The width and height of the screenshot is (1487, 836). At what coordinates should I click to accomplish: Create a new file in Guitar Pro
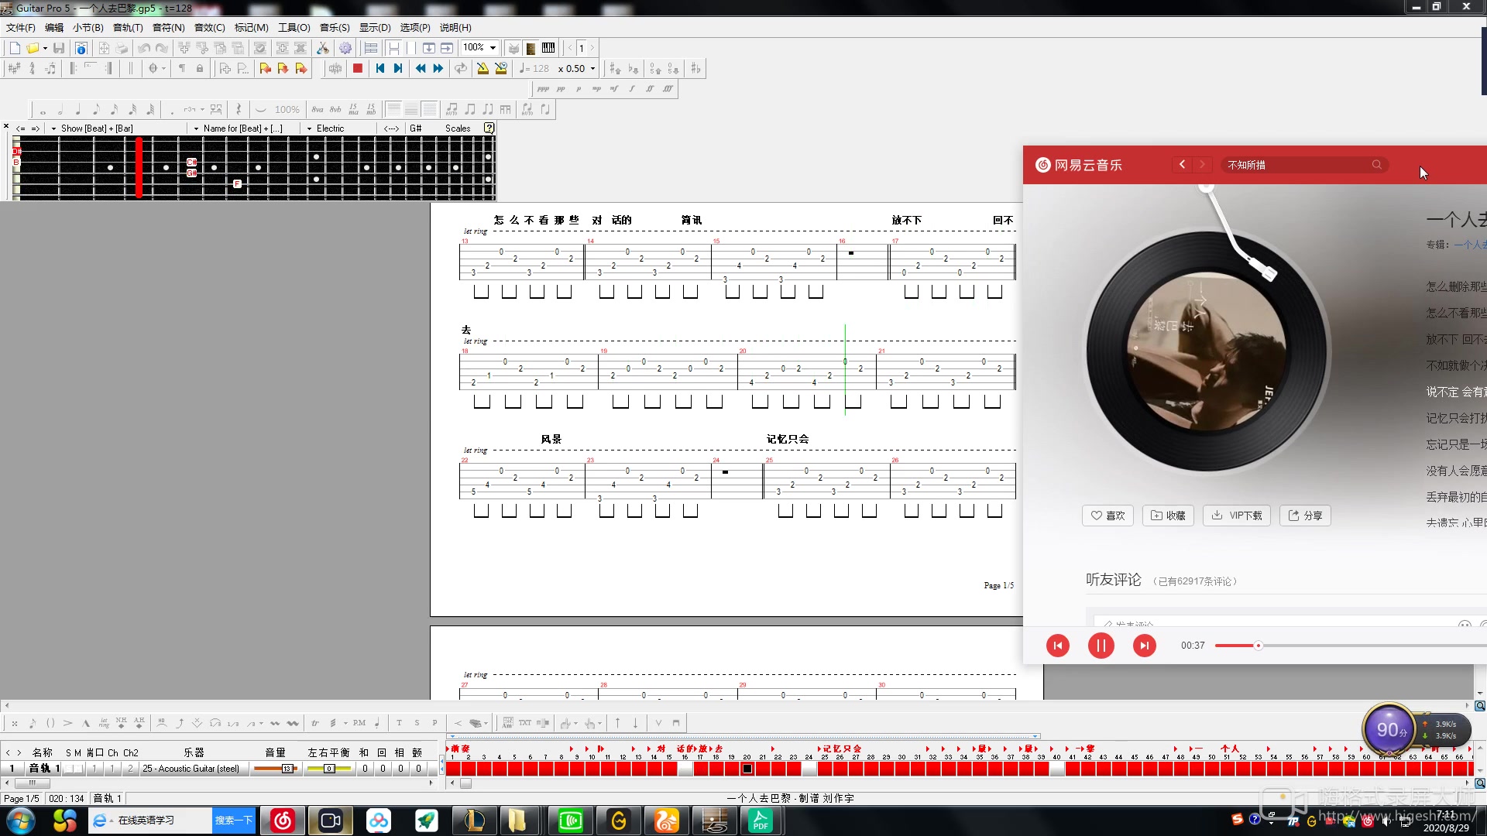pos(15,48)
